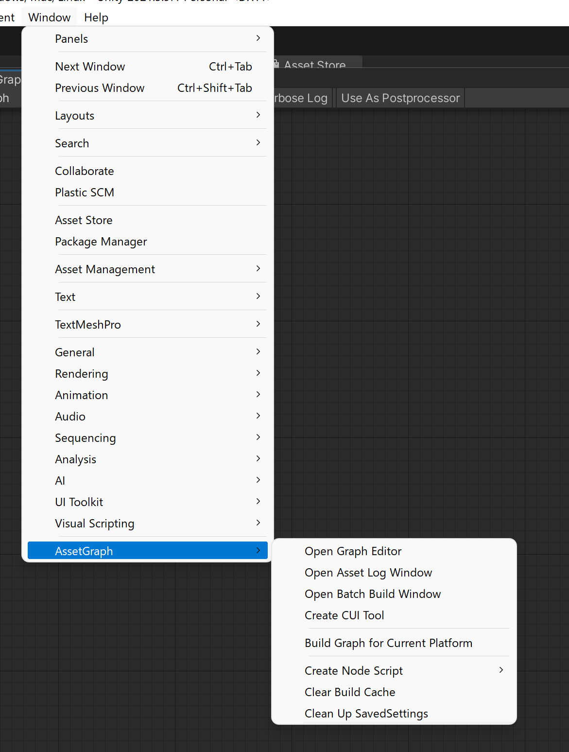569x752 pixels.
Task: Expand the Search submenu
Action: 148,143
